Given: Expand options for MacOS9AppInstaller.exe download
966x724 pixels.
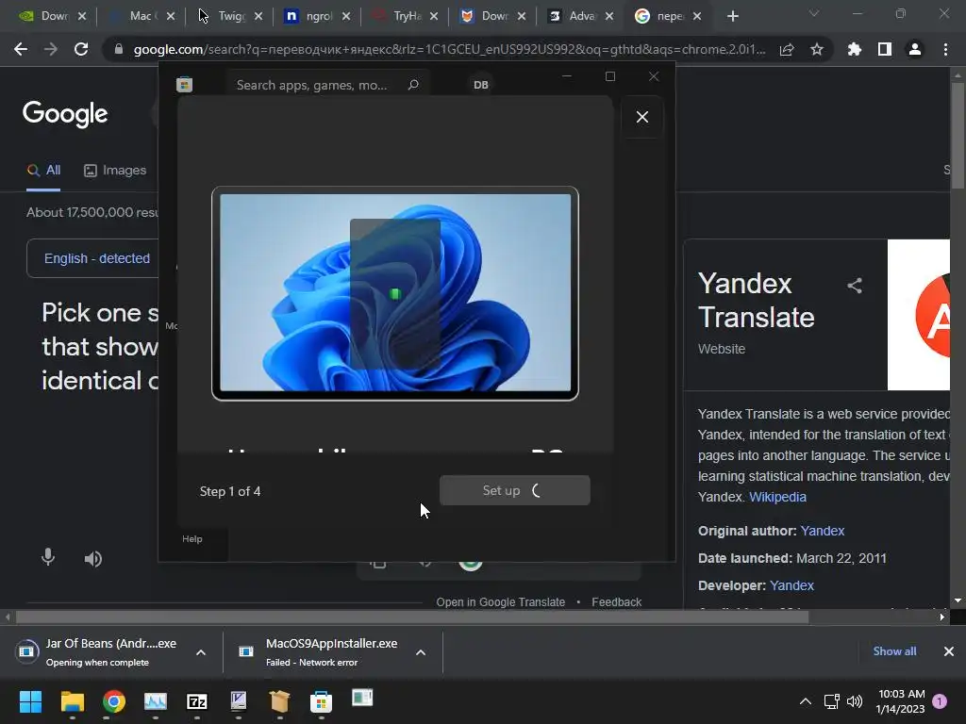Looking at the screenshot, I should (421, 652).
